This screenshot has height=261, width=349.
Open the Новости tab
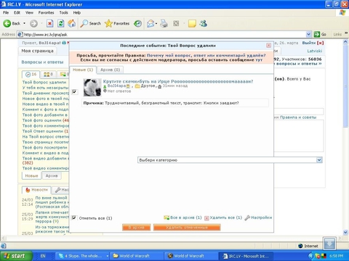[x=36, y=190]
